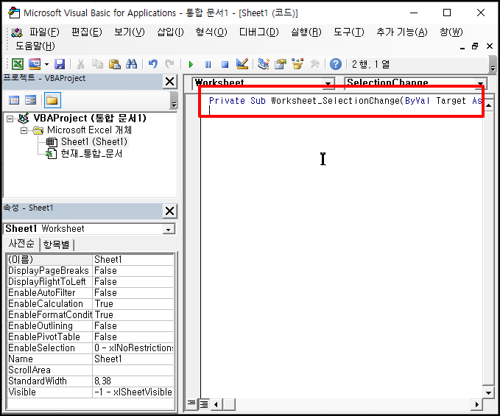Select the EnableSelection xlNoRestrictions value
This screenshot has height=416, width=500.
click(x=133, y=348)
